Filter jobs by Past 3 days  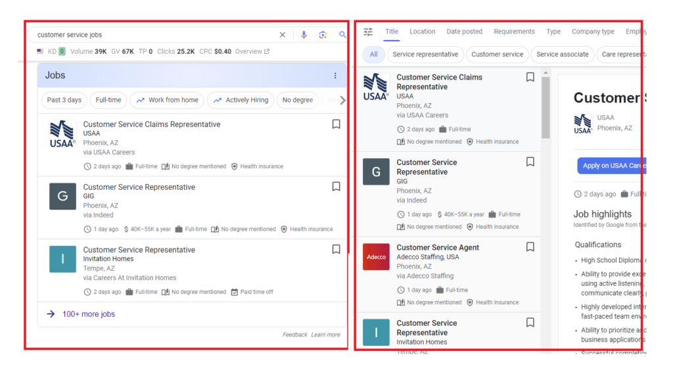pyautogui.click(x=64, y=100)
